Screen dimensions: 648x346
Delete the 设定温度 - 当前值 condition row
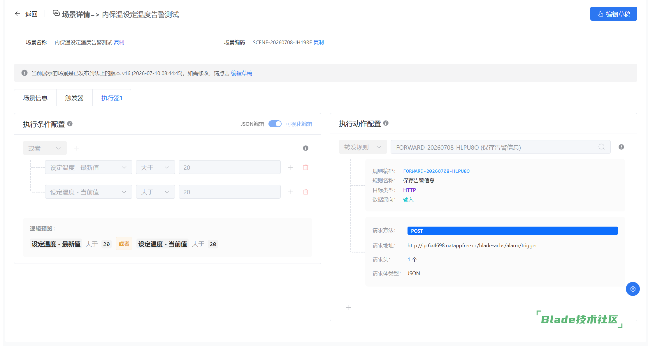pyautogui.click(x=305, y=192)
